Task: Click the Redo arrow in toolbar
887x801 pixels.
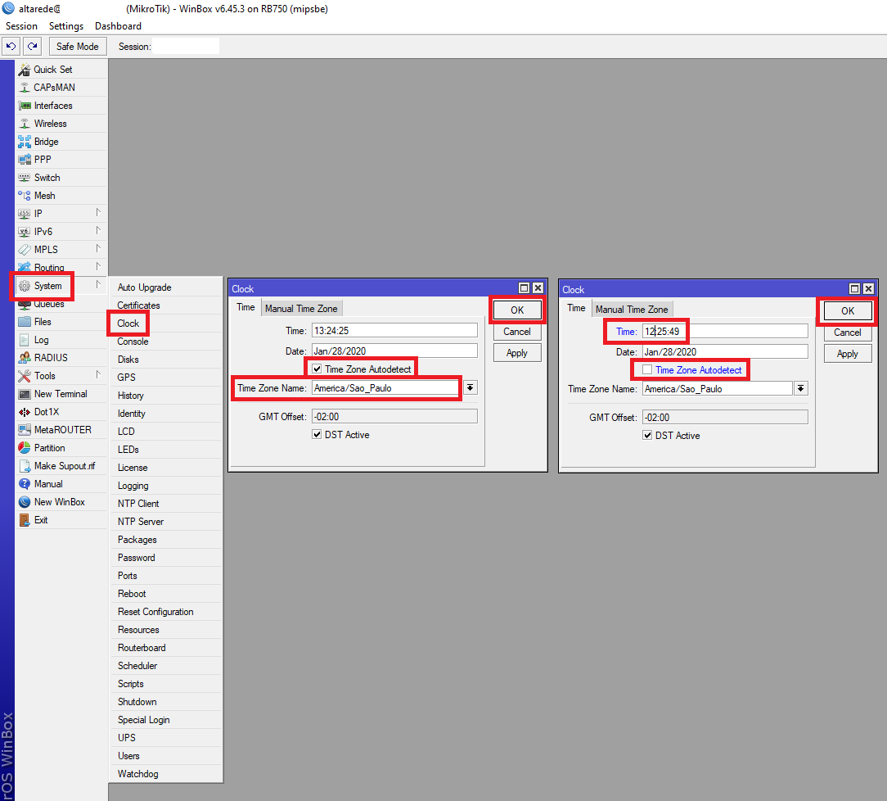Action: coord(32,47)
